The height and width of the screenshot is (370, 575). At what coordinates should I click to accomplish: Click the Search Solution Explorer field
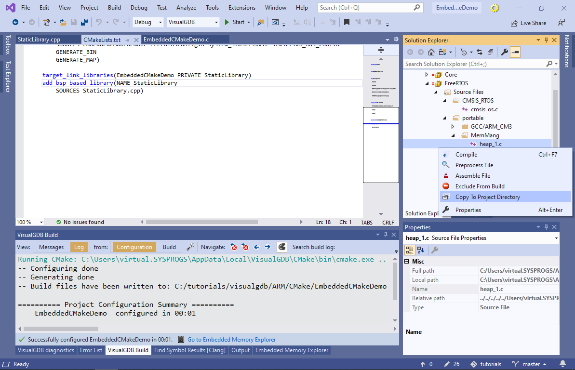click(481, 64)
